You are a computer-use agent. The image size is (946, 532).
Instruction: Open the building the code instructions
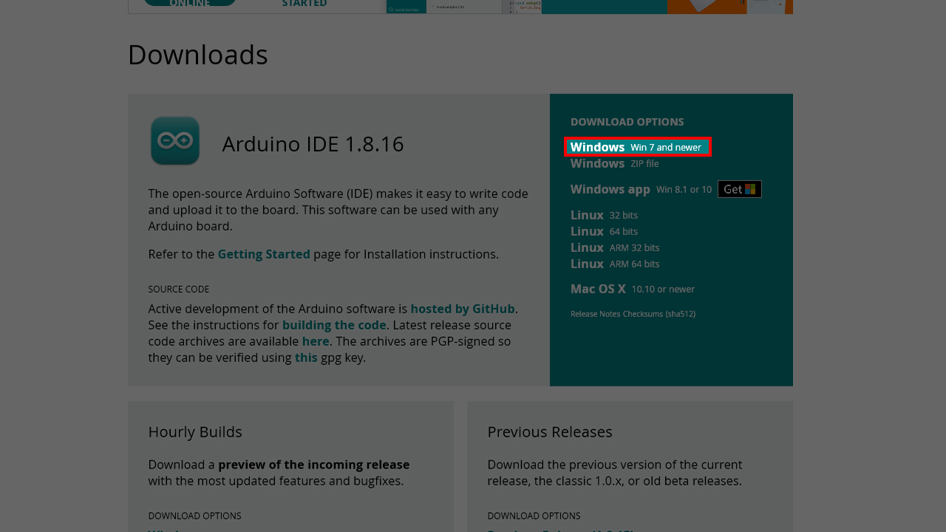[x=334, y=325]
